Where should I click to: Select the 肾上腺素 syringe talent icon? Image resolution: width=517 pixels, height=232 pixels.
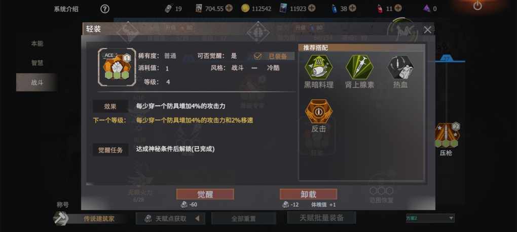(x=359, y=67)
